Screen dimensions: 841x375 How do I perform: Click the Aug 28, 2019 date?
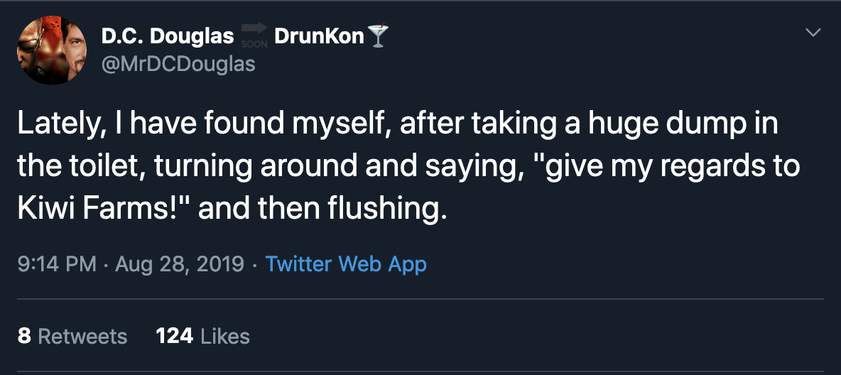coord(179,264)
